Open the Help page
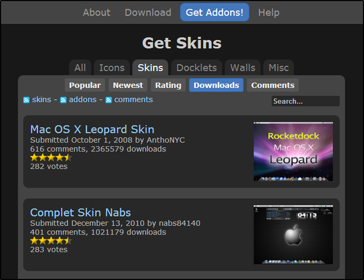The height and width of the screenshot is (280, 364). click(x=268, y=12)
